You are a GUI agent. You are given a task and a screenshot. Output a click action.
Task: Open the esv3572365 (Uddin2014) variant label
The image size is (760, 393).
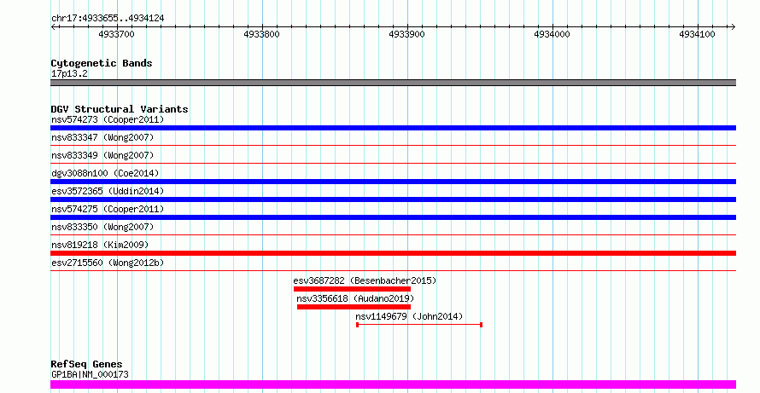click(108, 191)
